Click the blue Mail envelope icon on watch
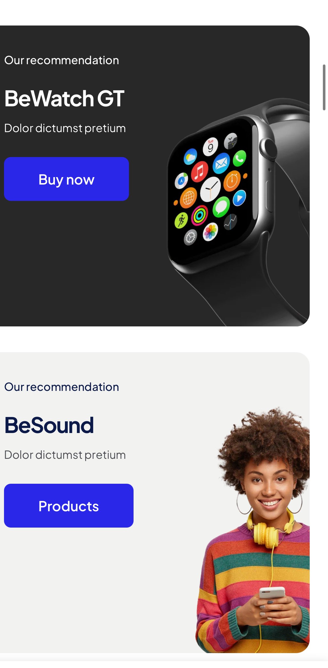328x668 pixels. [221, 163]
